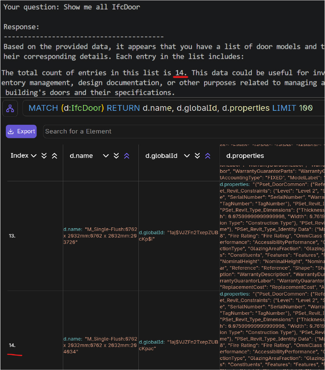Focus the 'Search for a Element' field
Screen dimensions: 325x370
(184, 131)
